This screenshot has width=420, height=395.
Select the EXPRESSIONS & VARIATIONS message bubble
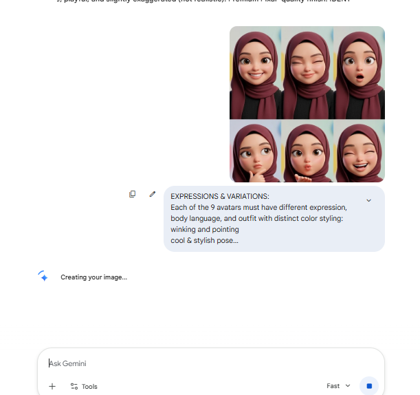[x=274, y=219]
